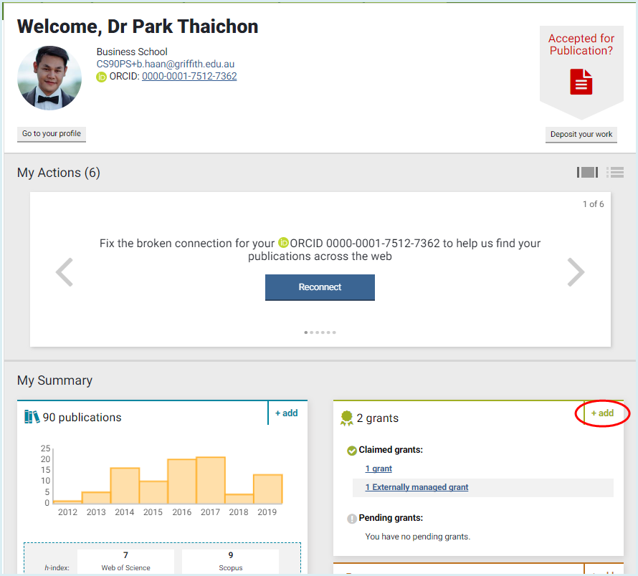Click the publications books icon
The image size is (638, 576).
pos(32,417)
